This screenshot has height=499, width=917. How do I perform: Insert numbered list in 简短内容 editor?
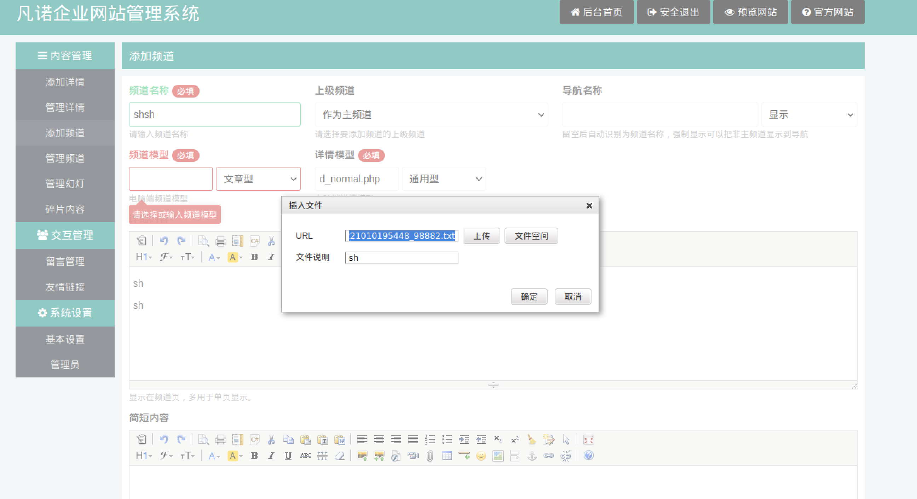pyautogui.click(x=430, y=440)
